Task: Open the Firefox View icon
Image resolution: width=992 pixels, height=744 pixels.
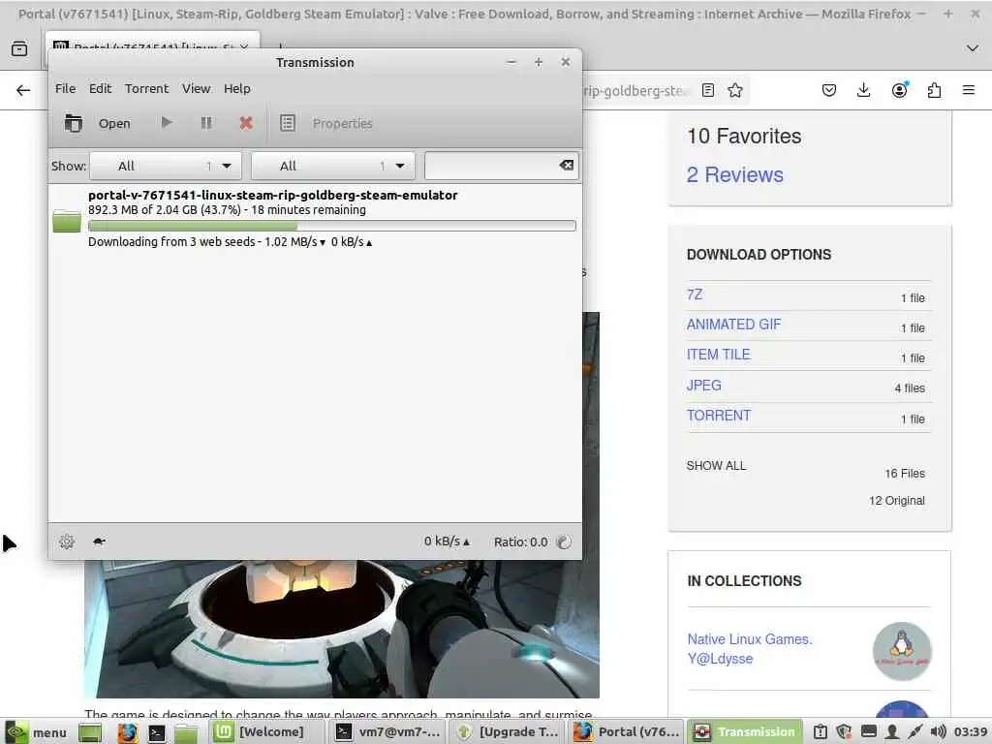Action: (19, 48)
